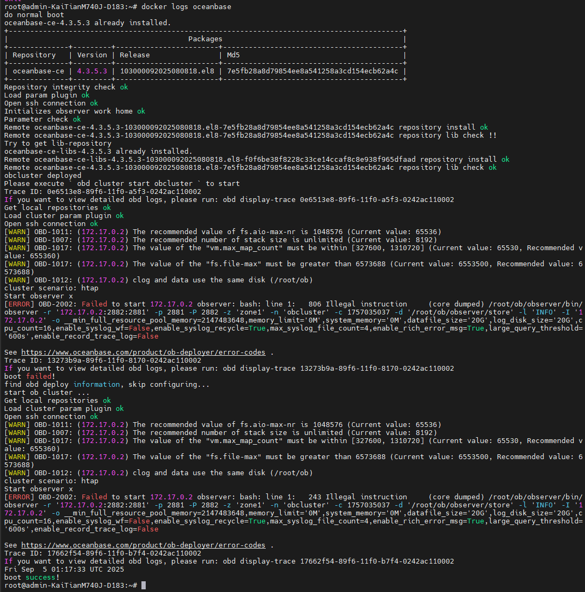Click 'Load param plugin ok' line

click(x=47, y=95)
